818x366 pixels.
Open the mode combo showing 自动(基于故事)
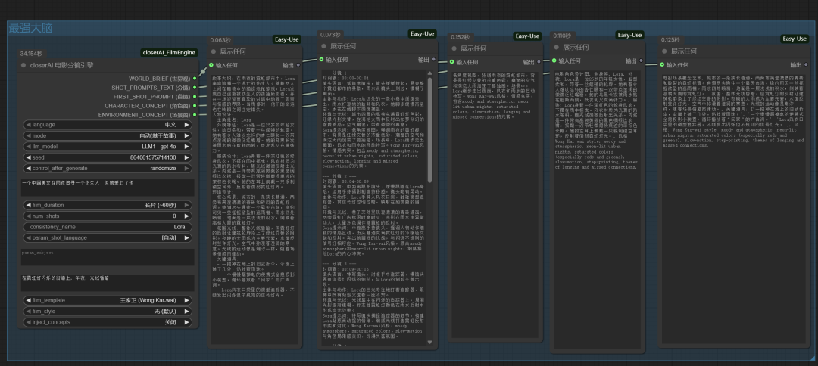point(108,136)
